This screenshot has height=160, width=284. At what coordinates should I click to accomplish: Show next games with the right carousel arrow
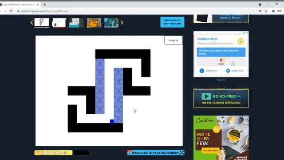click(x=122, y=23)
